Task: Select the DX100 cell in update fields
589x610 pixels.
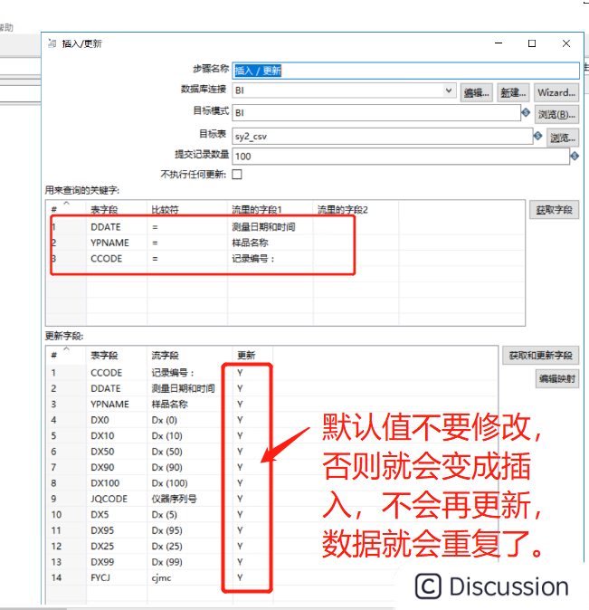Action: 105,483
